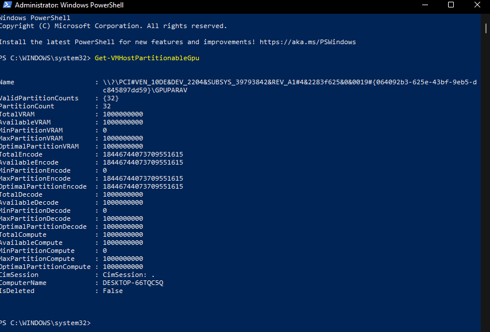The image size is (490, 332).
Task: Click the TotalDecode value 1000000000
Action: [x=123, y=194]
